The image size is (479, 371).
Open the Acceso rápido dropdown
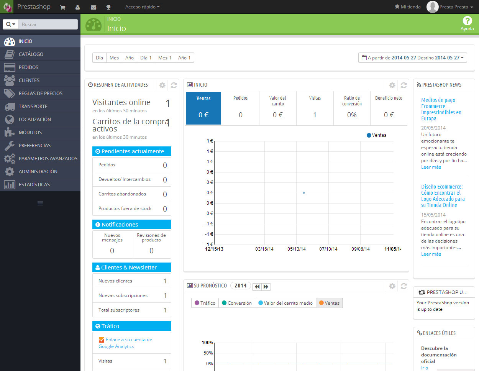coord(143,7)
